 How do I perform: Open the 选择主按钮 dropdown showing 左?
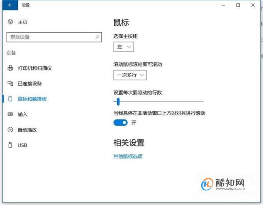coord(124,47)
